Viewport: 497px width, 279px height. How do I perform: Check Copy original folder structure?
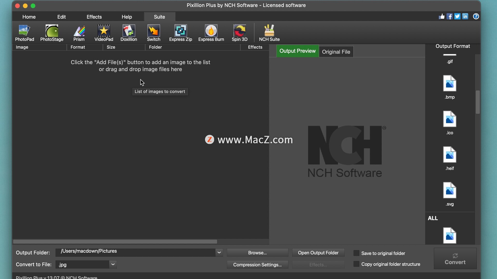[356, 264]
